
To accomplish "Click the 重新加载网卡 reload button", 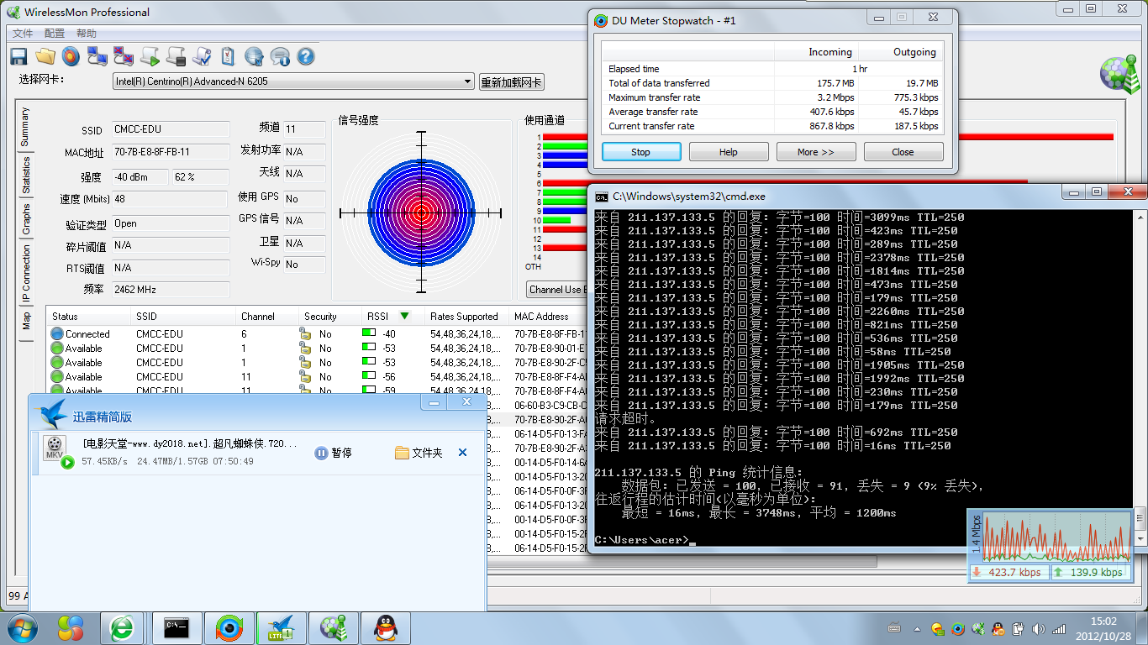I will [x=511, y=82].
